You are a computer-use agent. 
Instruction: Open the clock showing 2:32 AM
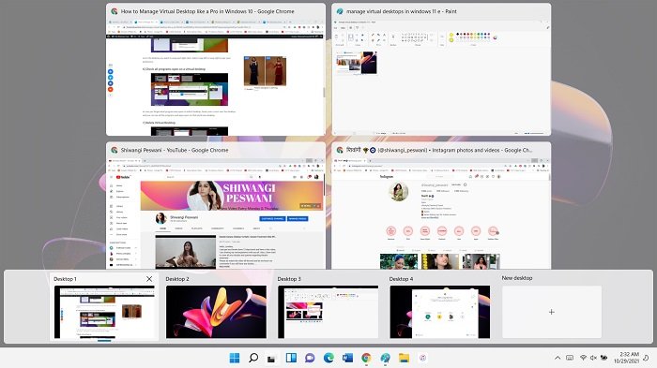point(626,358)
